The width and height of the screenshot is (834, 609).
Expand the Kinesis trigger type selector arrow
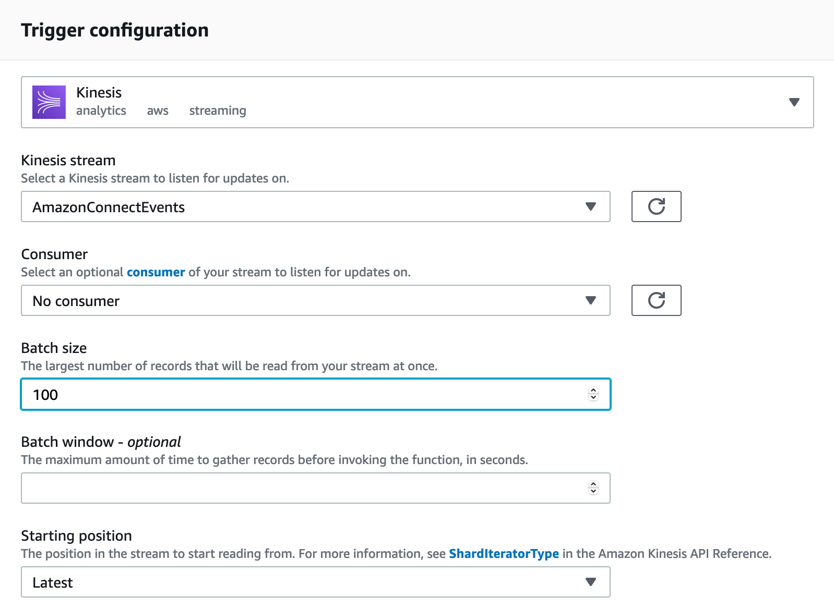794,102
